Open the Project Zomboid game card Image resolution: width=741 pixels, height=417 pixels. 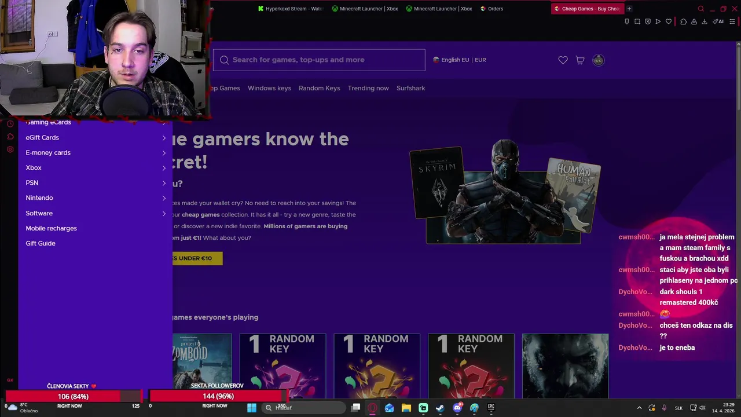tap(202, 365)
